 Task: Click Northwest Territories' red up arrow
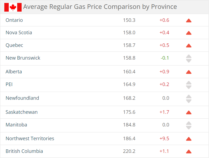click(x=189, y=139)
